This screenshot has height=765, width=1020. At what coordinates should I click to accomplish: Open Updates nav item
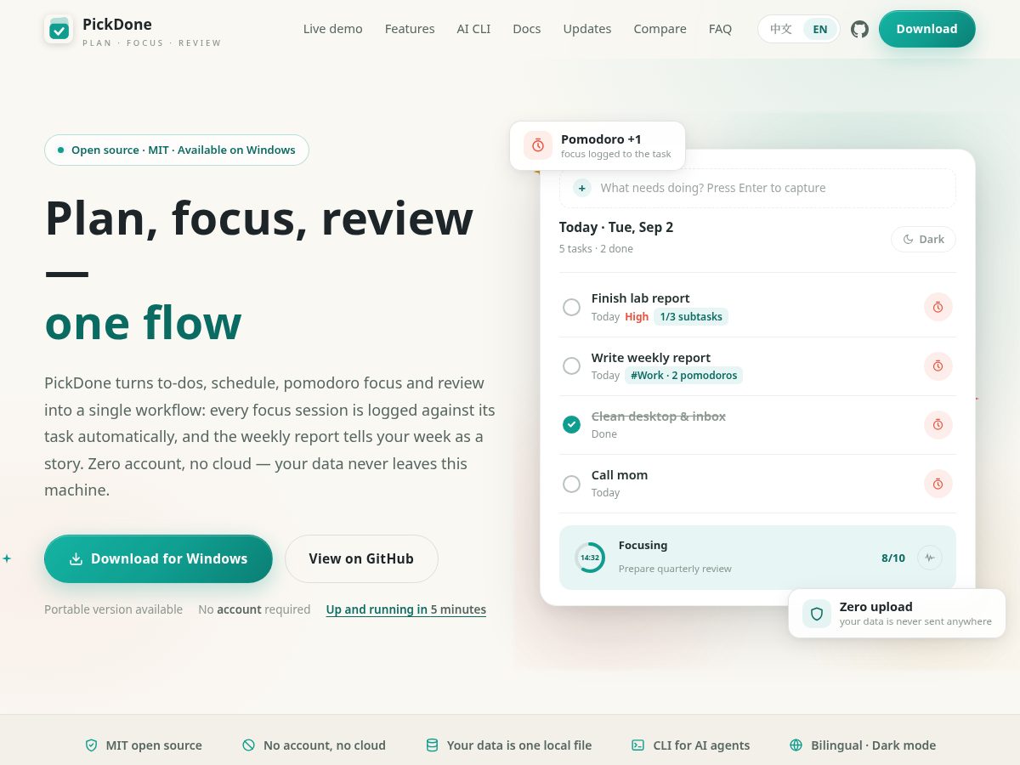[x=587, y=29]
